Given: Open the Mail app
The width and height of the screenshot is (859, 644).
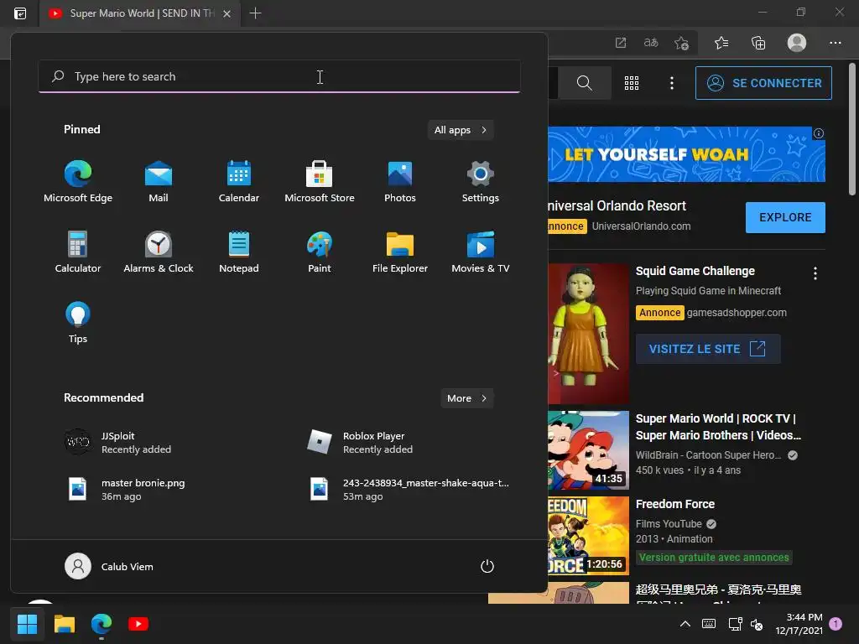Looking at the screenshot, I should coord(159,181).
